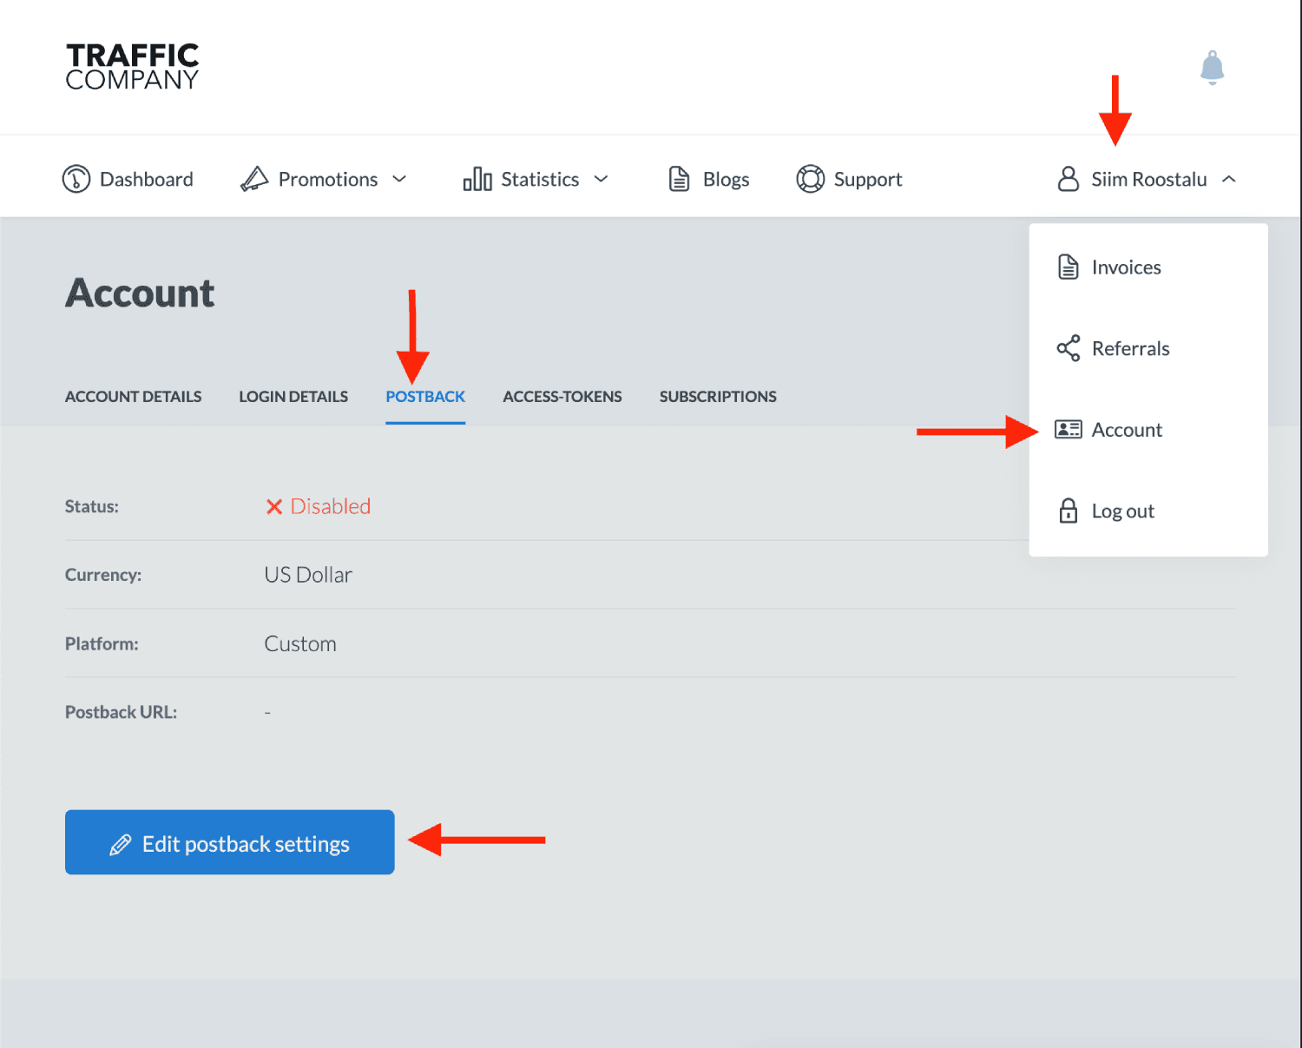Click the user profile icon
Image resolution: width=1302 pixels, height=1048 pixels.
[1069, 179]
